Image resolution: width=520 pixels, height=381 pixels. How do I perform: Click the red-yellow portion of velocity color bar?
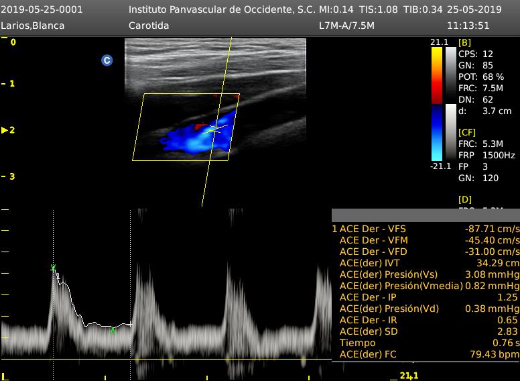(436, 72)
